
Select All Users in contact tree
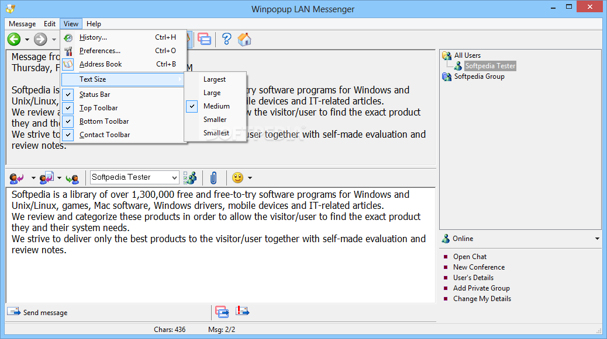tap(467, 55)
